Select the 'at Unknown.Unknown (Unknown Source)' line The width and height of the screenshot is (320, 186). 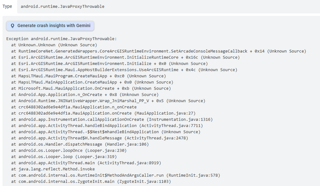54,45
